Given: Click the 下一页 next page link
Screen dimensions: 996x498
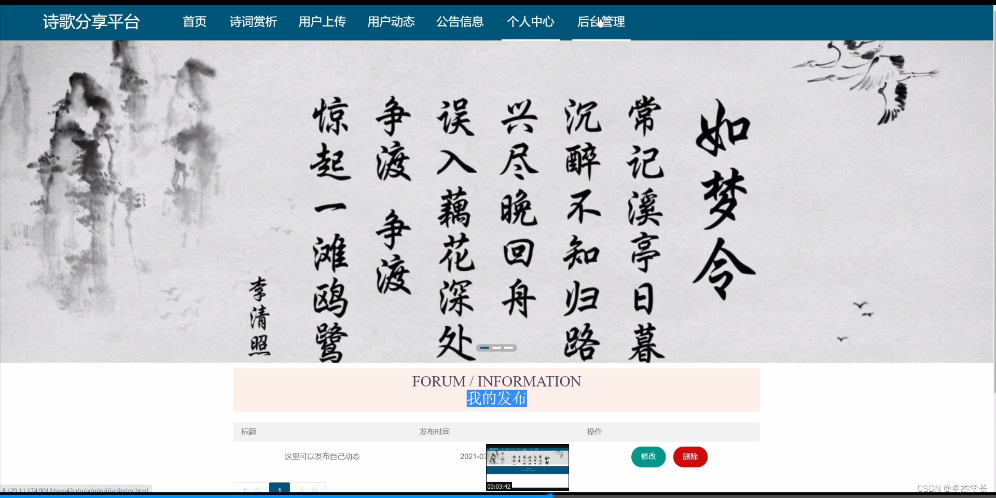Looking at the screenshot, I should tap(309, 490).
